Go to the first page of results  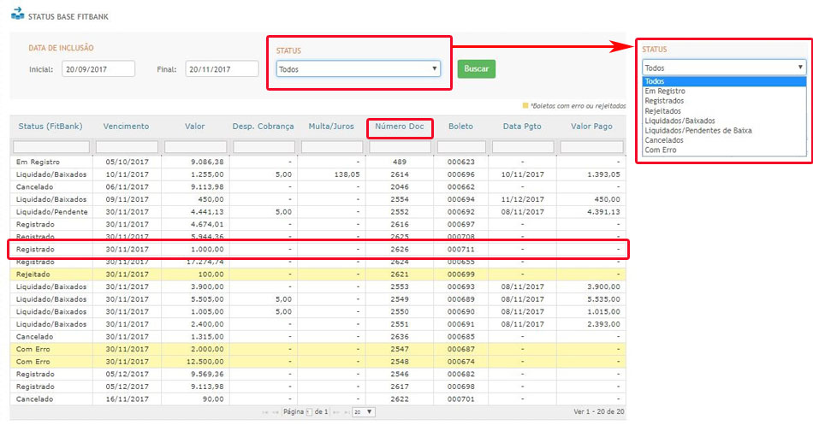[x=265, y=412]
